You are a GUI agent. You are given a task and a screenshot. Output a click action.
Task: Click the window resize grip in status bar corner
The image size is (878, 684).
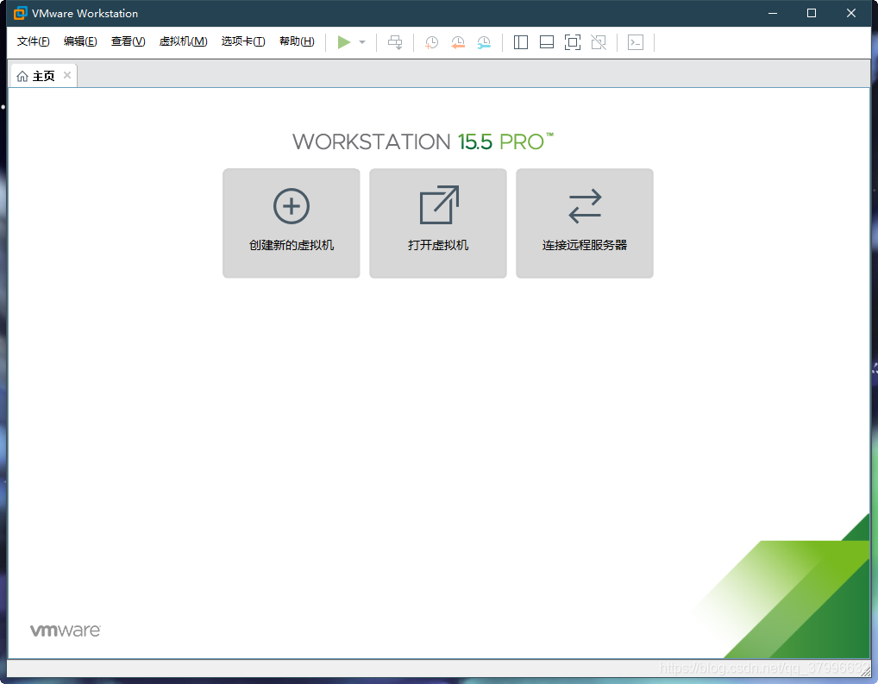pos(865,671)
